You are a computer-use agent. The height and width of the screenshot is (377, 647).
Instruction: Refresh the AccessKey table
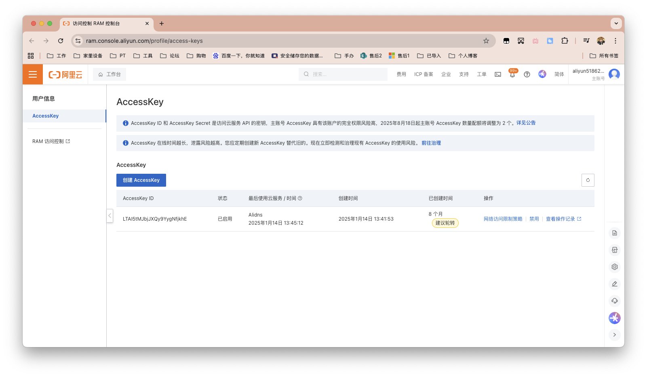(x=588, y=180)
